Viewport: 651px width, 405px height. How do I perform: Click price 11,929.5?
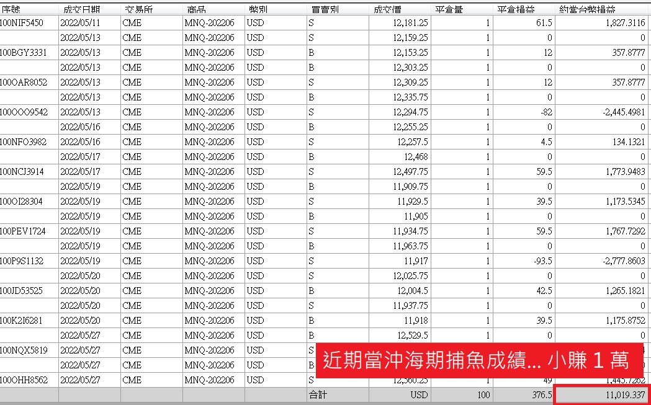[x=413, y=202]
